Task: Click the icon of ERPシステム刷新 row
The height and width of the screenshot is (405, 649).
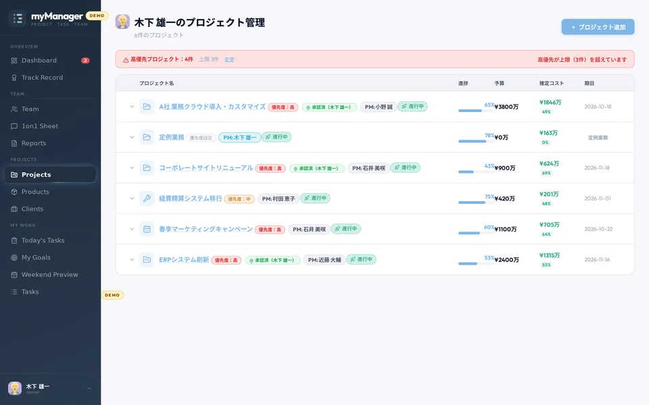Action: click(x=147, y=259)
